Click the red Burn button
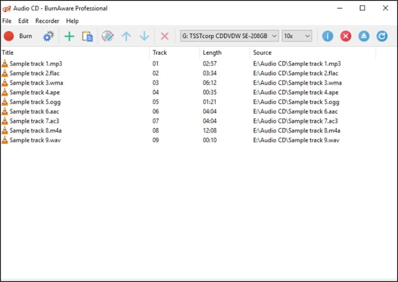The width and height of the screenshot is (398, 282). coord(18,36)
